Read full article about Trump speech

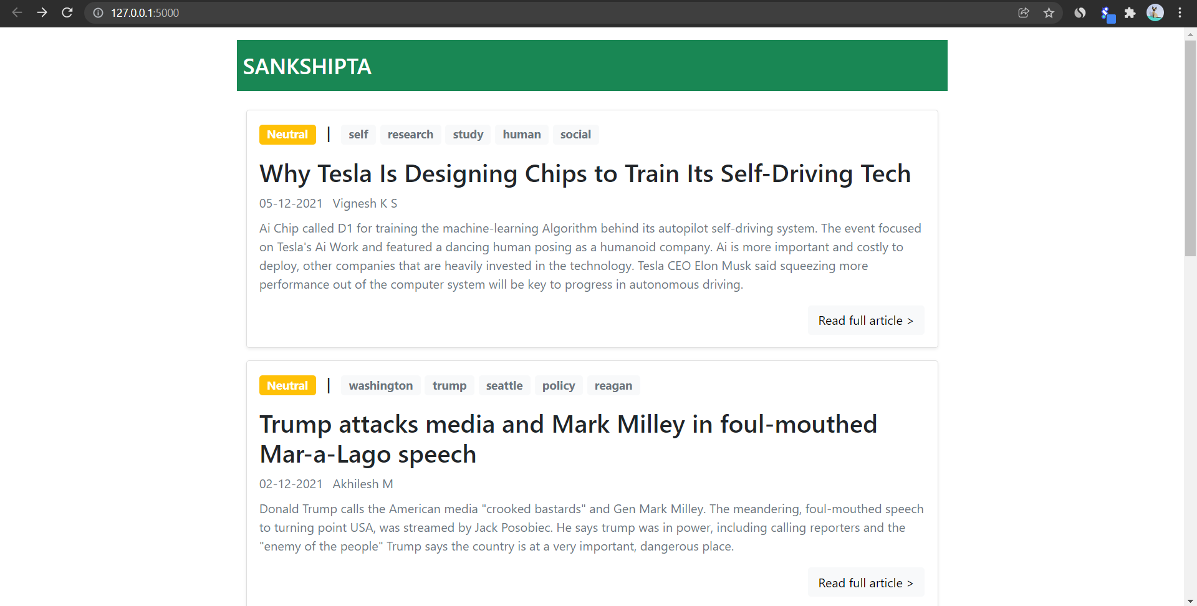click(x=866, y=583)
